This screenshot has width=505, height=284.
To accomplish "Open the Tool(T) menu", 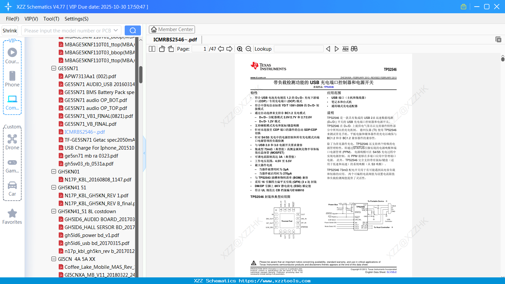I will (51, 19).
